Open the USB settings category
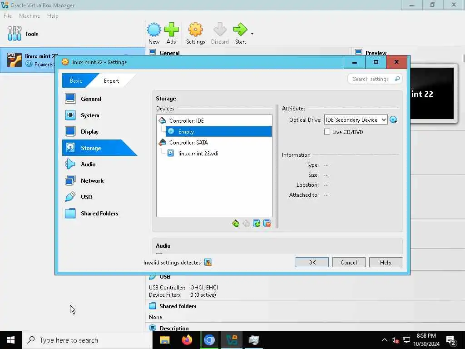The width and height of the screenshot is (465, 349). pyautogui.click(x=99, y=197)
